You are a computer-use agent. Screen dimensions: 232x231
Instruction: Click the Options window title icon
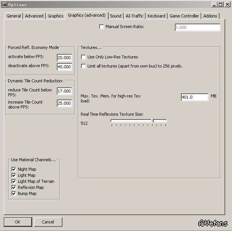point(4,5)
